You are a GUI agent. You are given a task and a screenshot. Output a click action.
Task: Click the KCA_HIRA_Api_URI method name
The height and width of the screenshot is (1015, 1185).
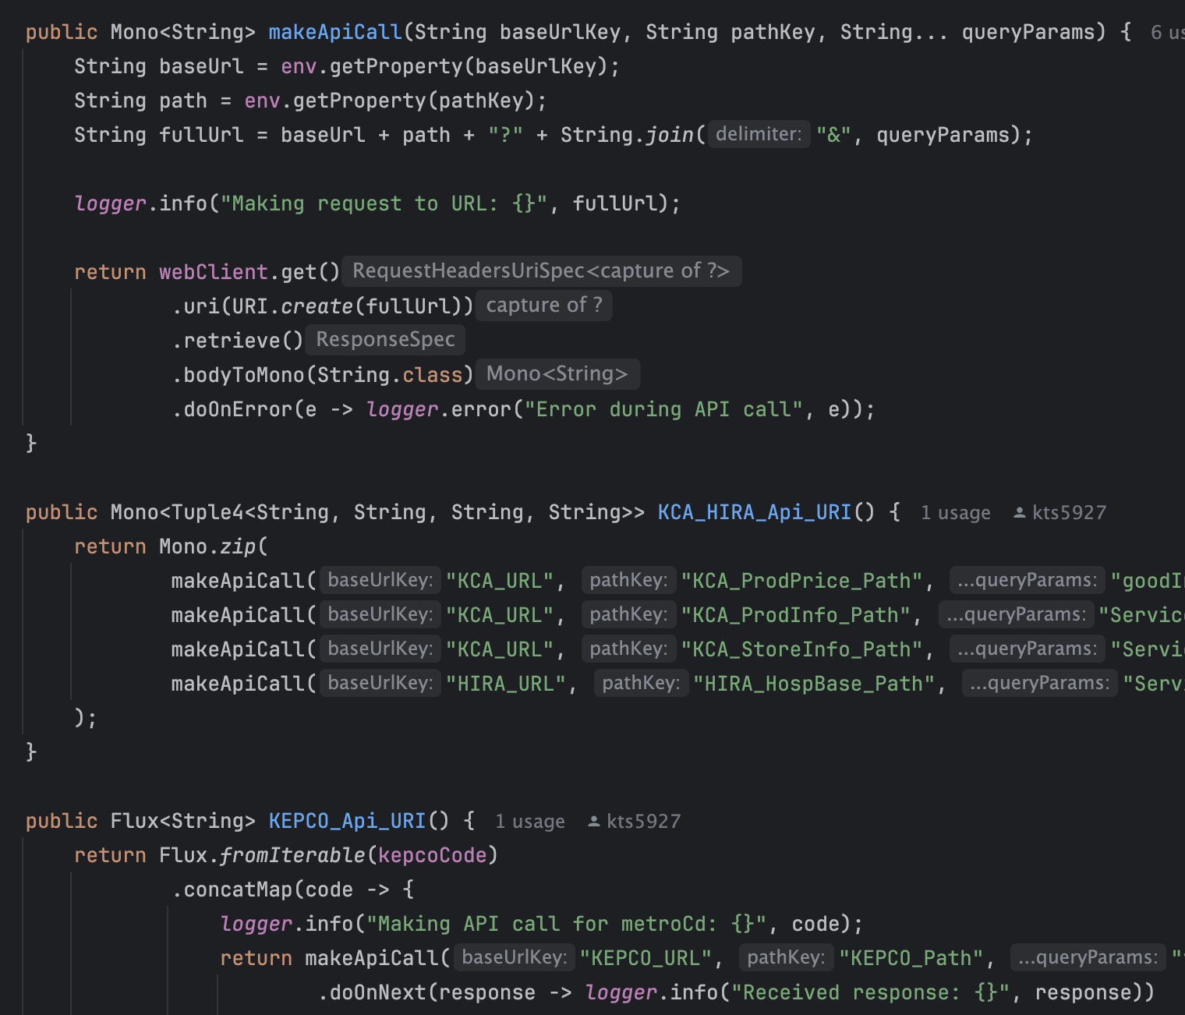tap(755, 512)
